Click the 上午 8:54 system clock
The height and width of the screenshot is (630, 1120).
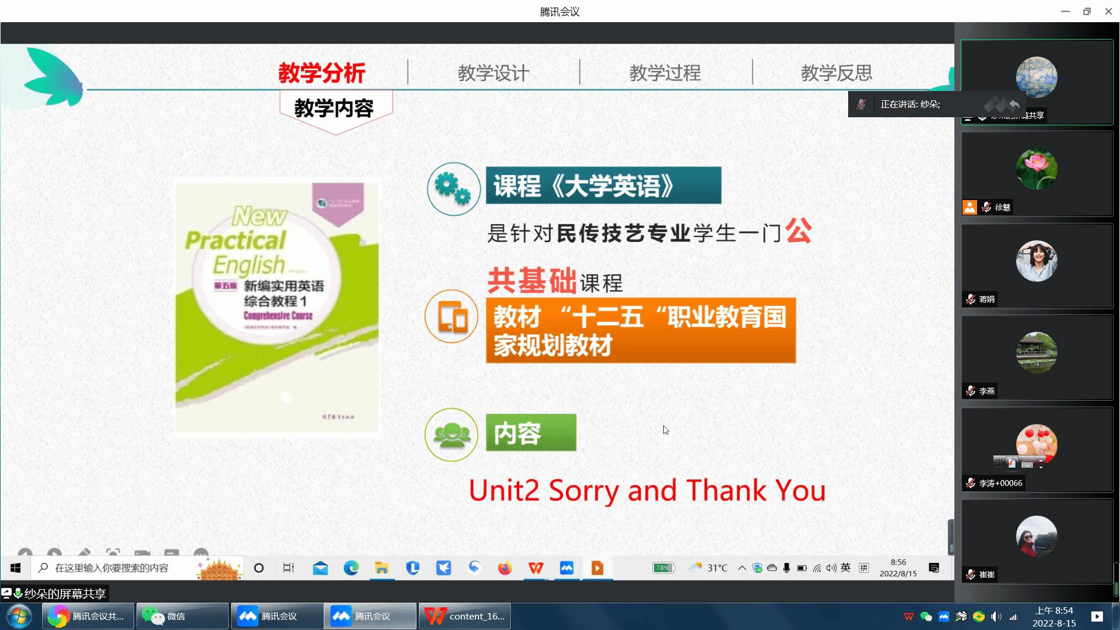pyautogui.click(x=1054, y=617)
